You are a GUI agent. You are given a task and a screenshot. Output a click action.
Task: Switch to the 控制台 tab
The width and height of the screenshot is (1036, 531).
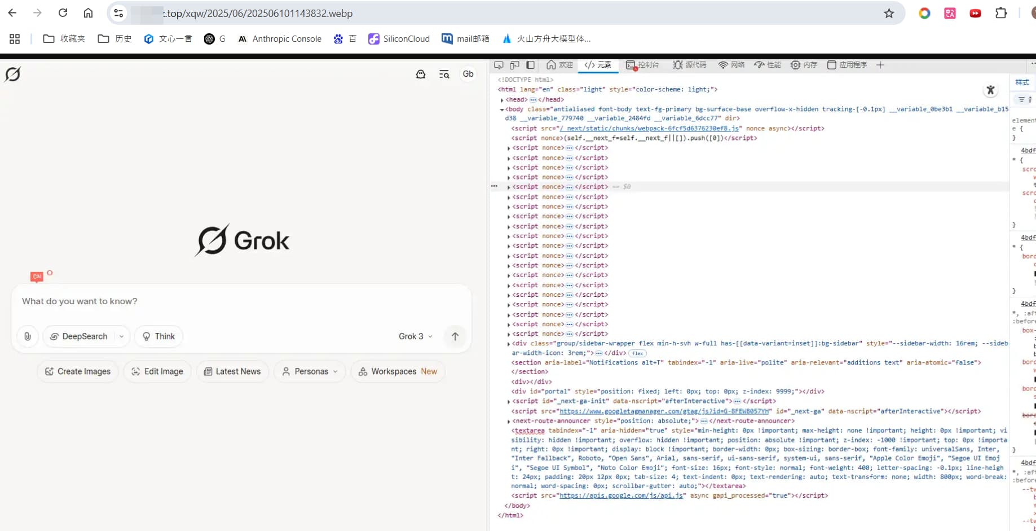(642, 65)
